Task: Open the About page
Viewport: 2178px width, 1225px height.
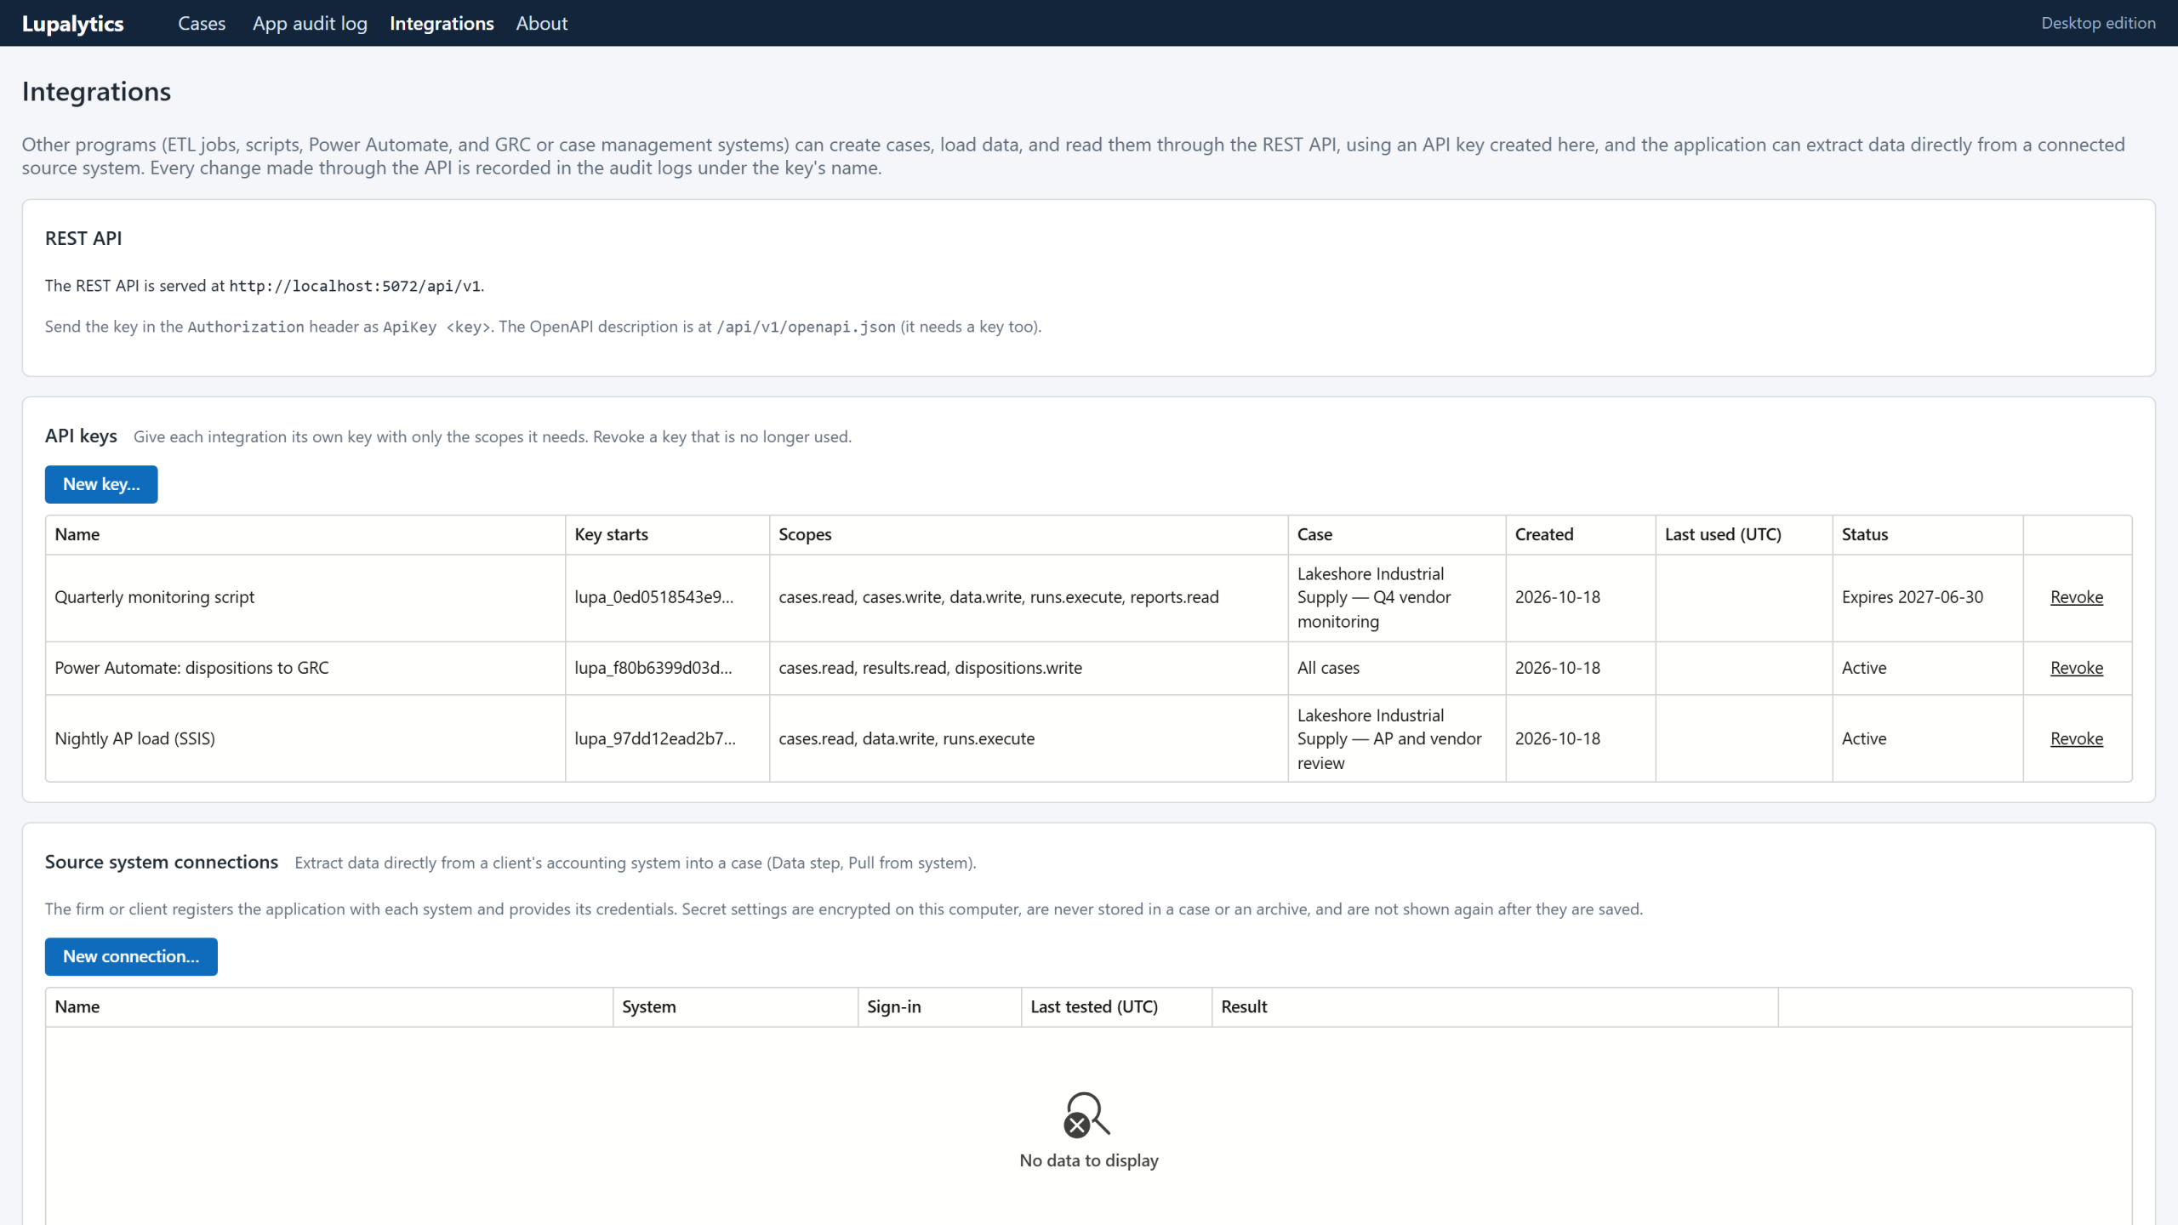Action: coord(542,23)
